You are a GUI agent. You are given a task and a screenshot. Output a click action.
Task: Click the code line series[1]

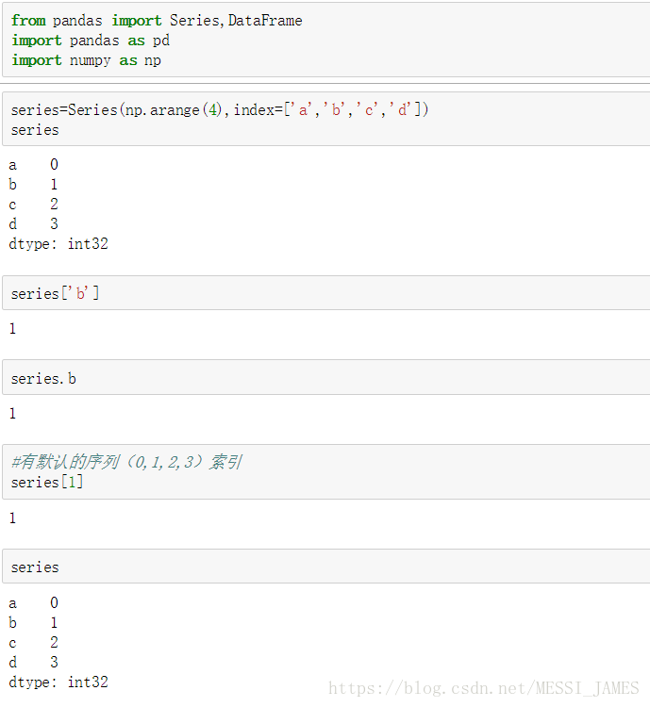[47, 482]
